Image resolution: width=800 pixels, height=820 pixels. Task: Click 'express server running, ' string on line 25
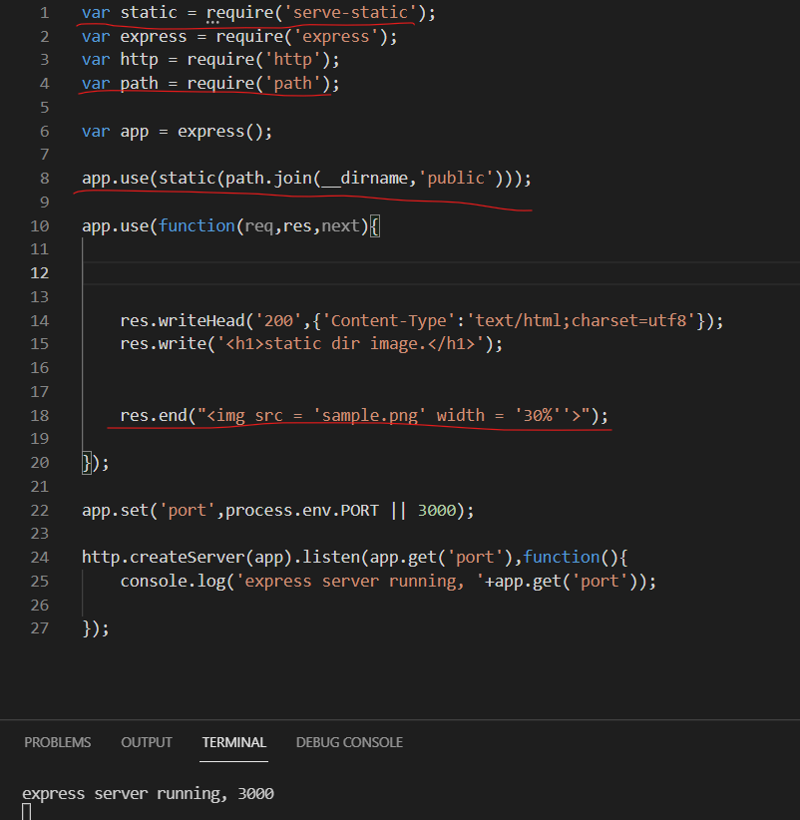tap(360, 582)
